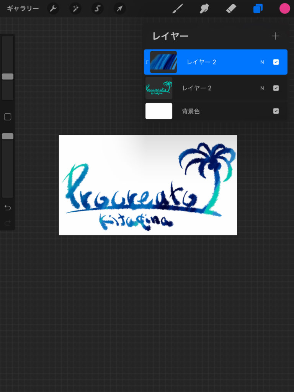Select the Smudge finger tool
294x392 pixels.
204,9
